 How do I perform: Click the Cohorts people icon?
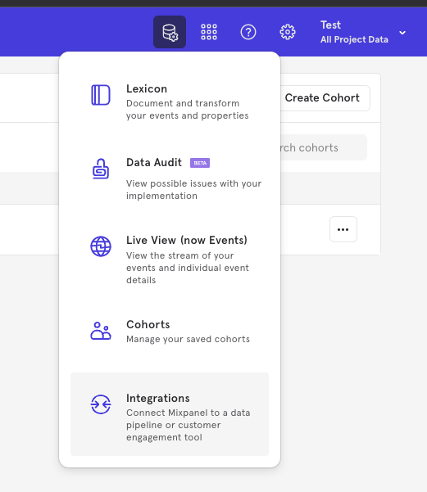[101, 331]
